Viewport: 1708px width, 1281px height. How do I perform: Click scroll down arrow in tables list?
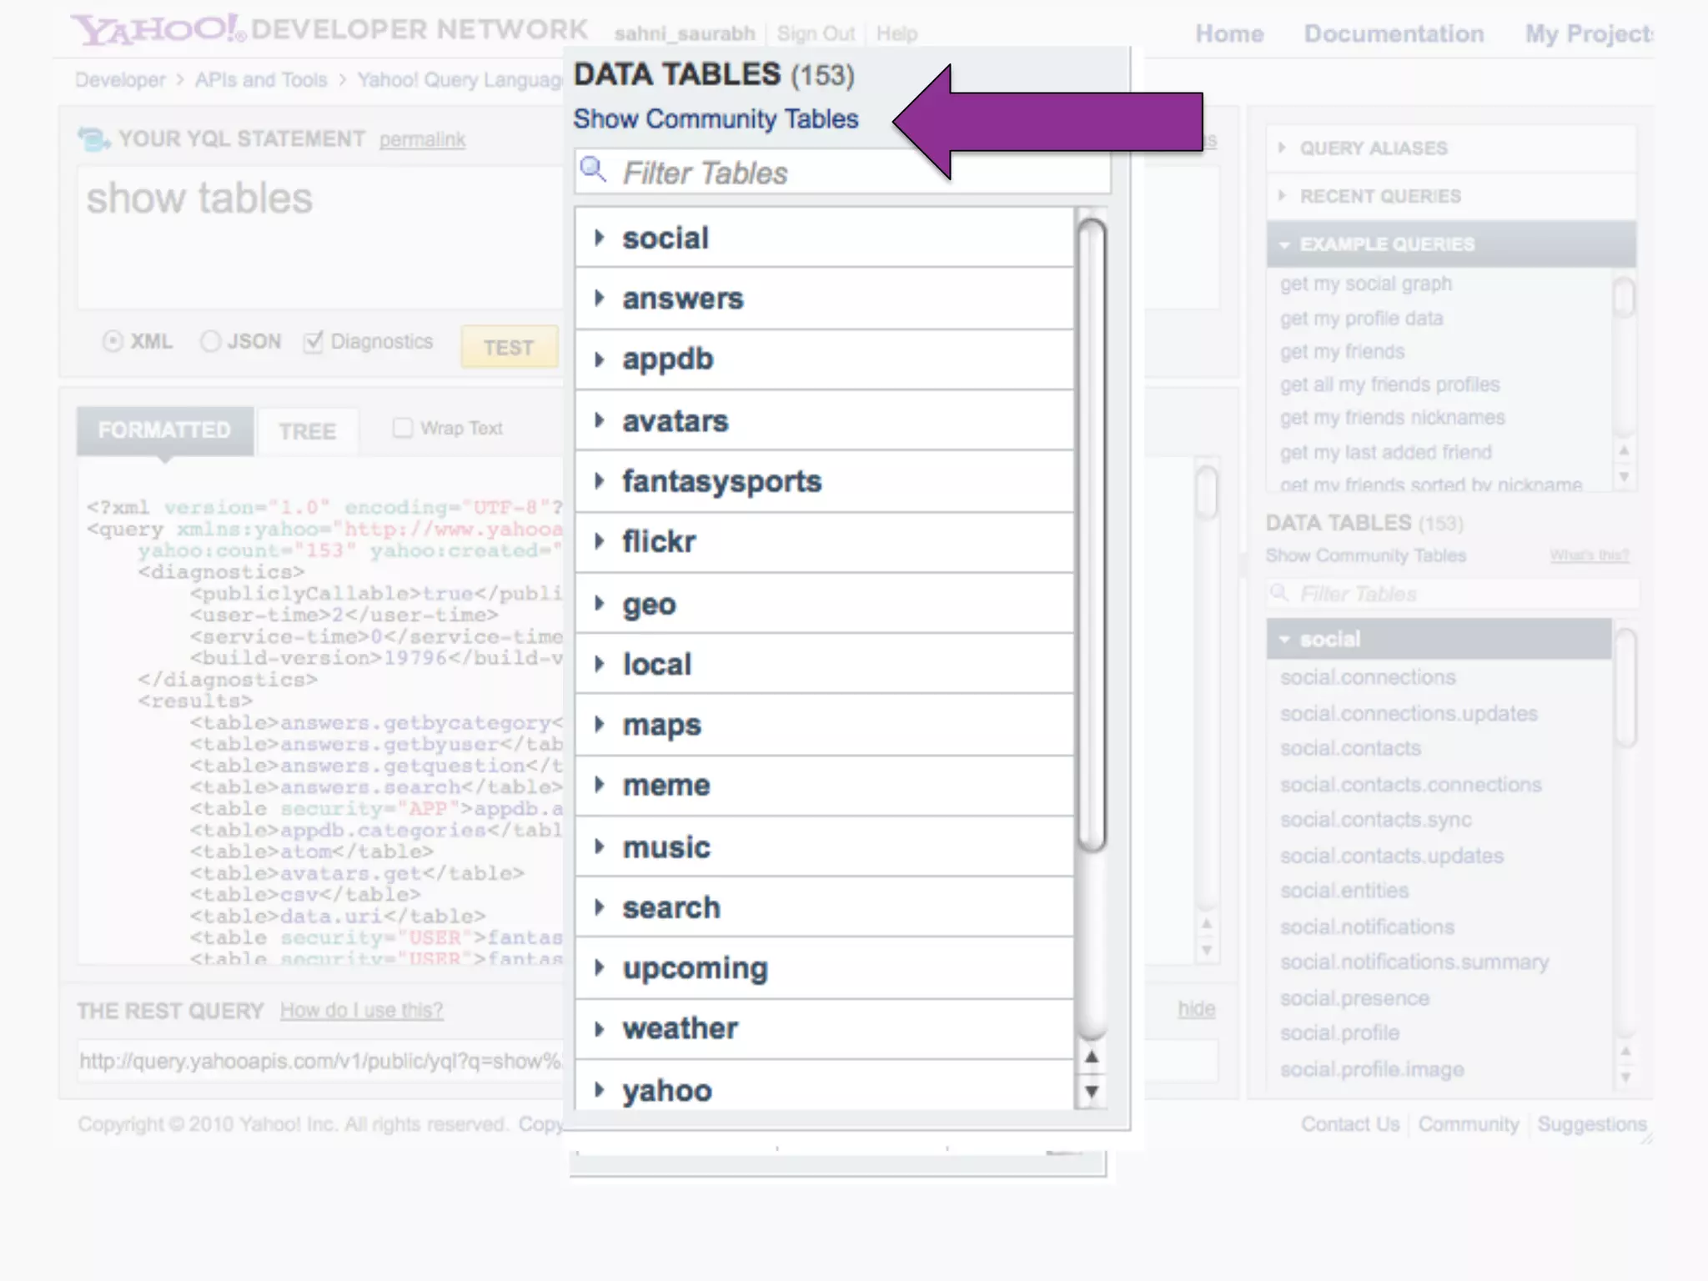(x=1091, y=1091)
